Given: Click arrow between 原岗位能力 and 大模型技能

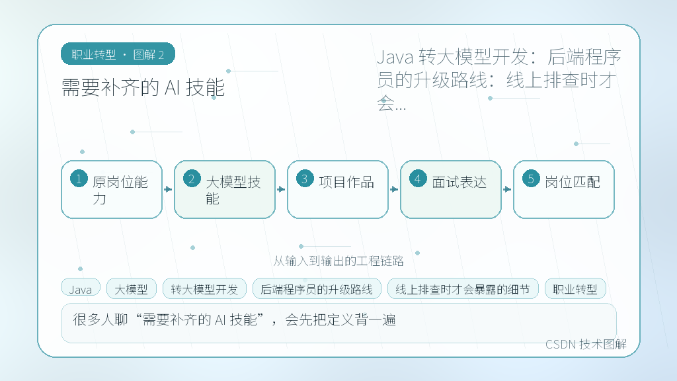Looking at the screenshot, I should tap(169, 189).
